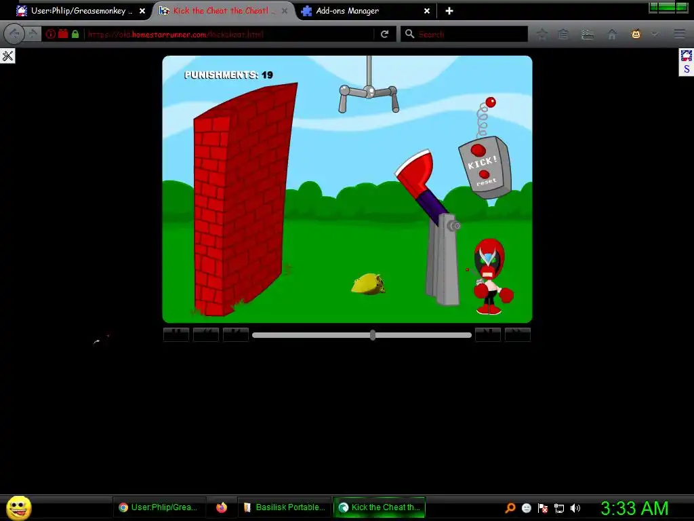Image resolution: width=694 pixels, height=521 pixels.
Task: Click the hanging metal claw
Action: (x=369, y=93)
